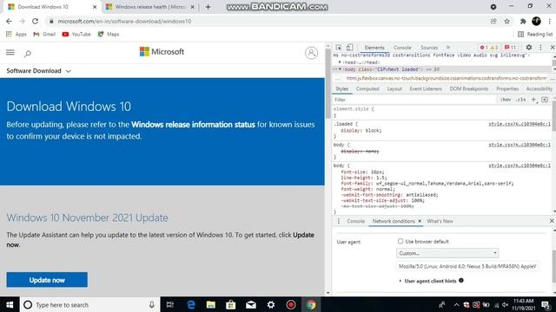The height and width of the screenshot is (312, 556).
Task: Close the Network conditions tab
Action: coord(420,221)
